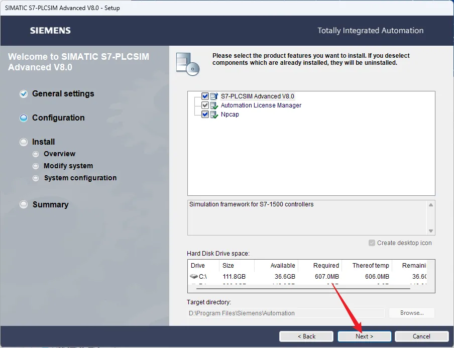454x348 pixels.
Task: Click the 111.8GB size cell
Action: point(234,277)
